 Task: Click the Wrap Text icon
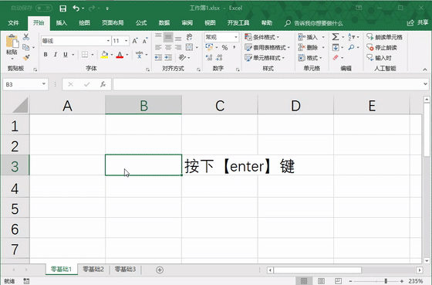(189, 37)
